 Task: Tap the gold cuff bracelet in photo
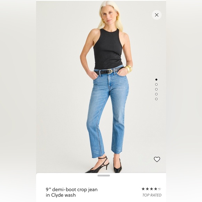(129, 69)
